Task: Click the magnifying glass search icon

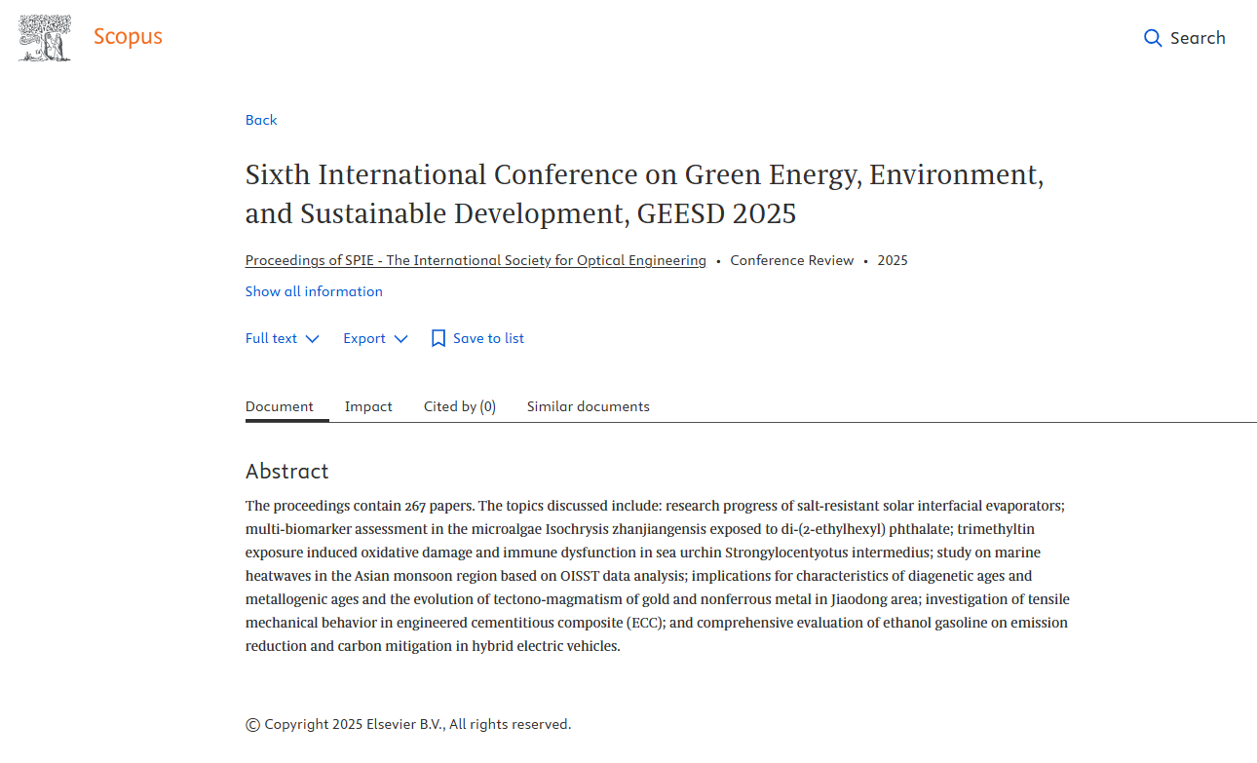Action: tap(1153, 38)
